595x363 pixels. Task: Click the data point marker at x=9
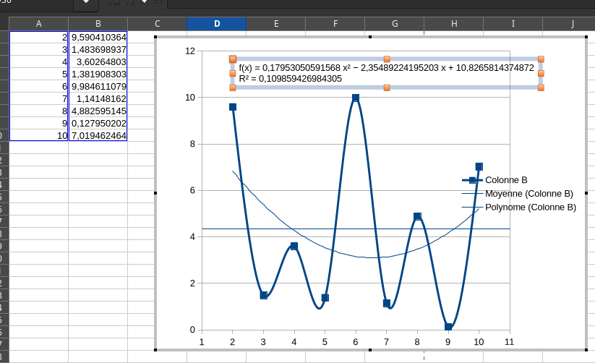(x=448, y=327)
